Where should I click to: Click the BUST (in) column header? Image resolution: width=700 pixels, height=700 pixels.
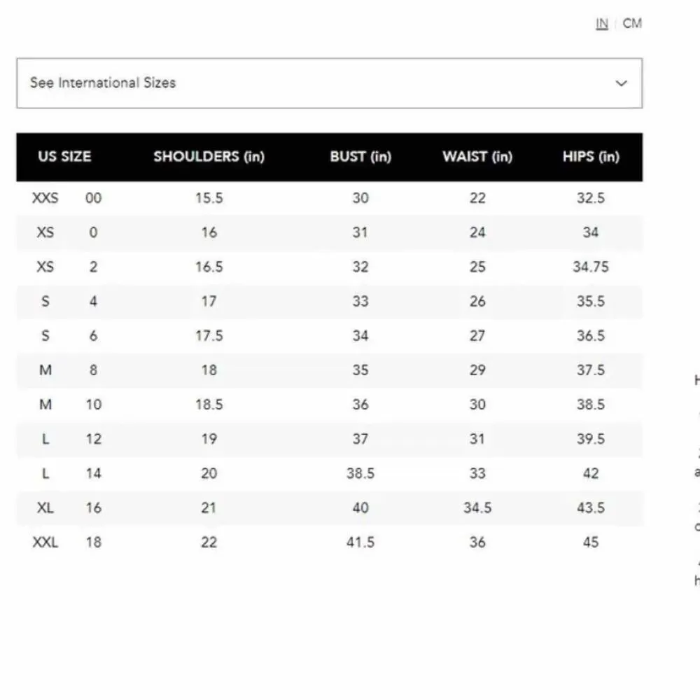pos(360,157)
